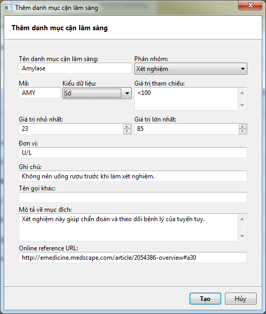Screen dimensions: 266x314
Task: Select the Đơn vị input field
Action: coord(133,153)
